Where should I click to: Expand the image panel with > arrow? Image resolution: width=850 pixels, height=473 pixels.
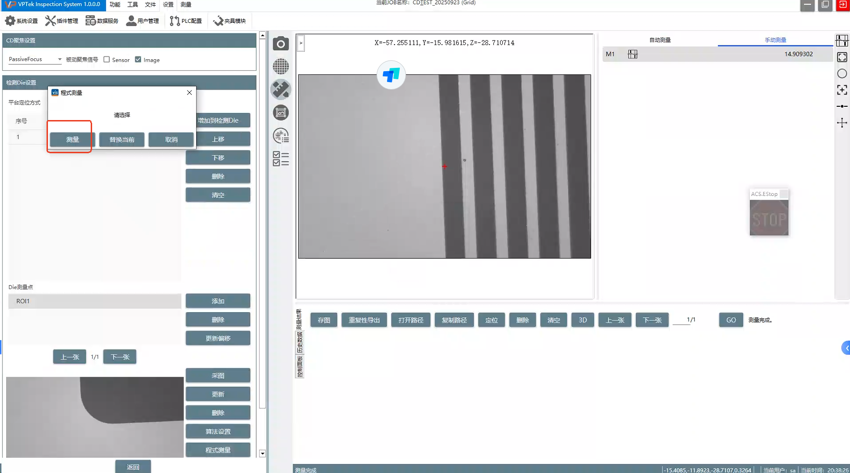tap(301, 43)
